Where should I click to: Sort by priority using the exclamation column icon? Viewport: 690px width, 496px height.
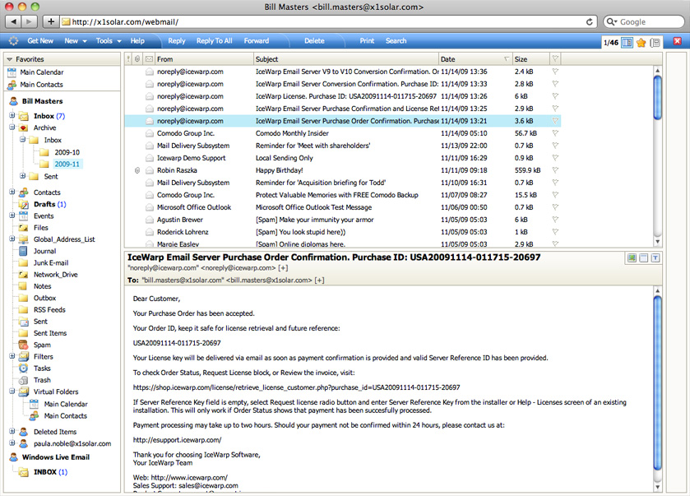coord(128,58)
